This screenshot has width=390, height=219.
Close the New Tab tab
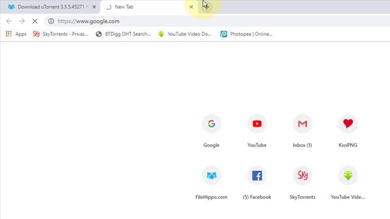(191, 7)
